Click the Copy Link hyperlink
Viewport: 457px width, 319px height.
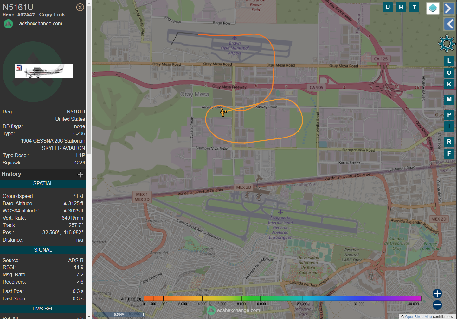[52, 15]
